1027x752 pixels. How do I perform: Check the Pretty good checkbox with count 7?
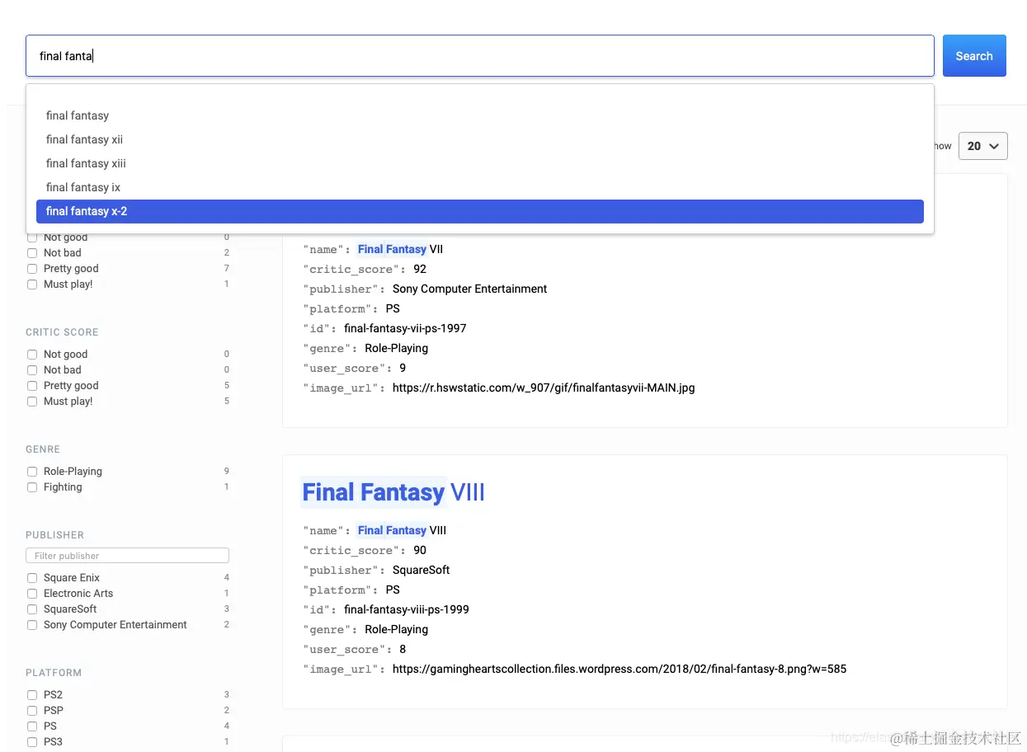32,269
